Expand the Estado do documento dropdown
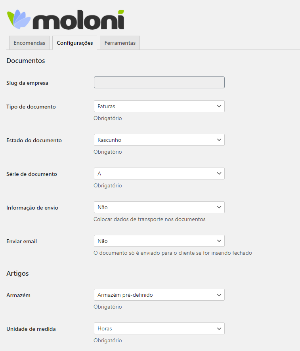 pyautogui.click(x=159, y=140)
